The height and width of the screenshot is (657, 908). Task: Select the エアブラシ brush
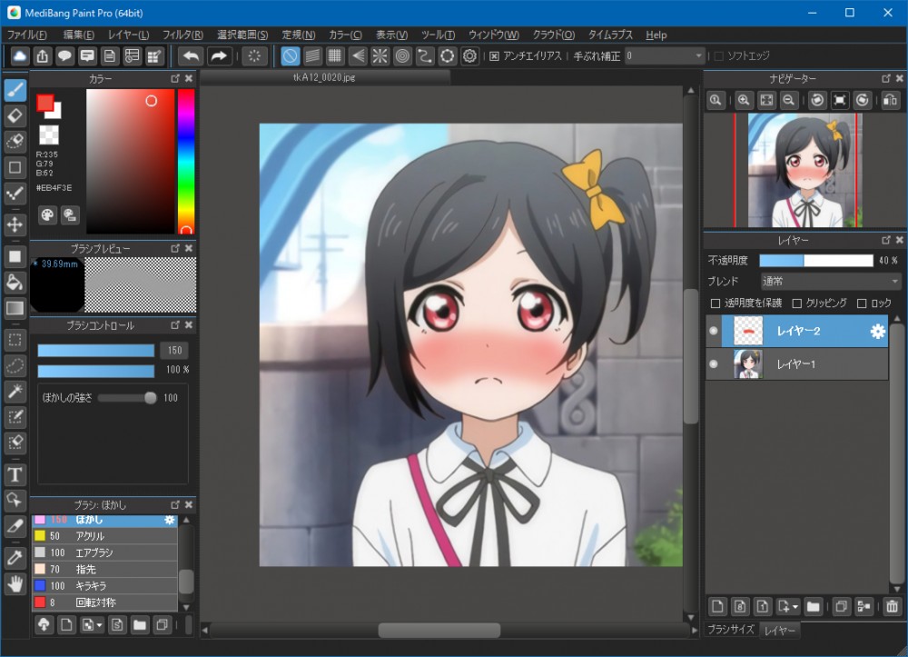click(104, 552)
